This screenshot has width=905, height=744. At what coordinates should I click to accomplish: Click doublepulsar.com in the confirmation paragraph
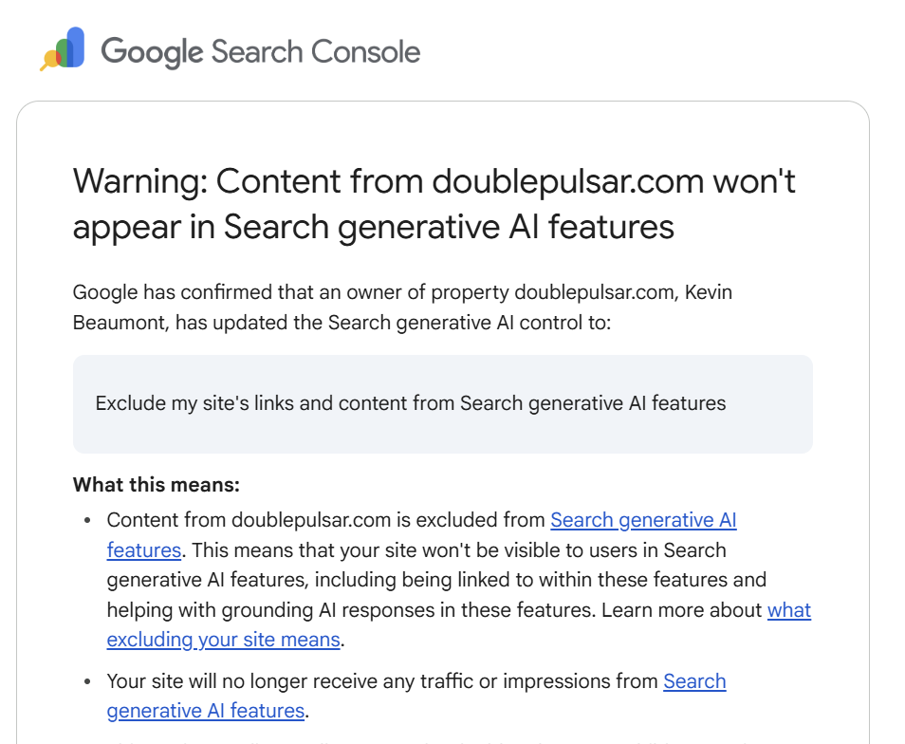(595, 292)
